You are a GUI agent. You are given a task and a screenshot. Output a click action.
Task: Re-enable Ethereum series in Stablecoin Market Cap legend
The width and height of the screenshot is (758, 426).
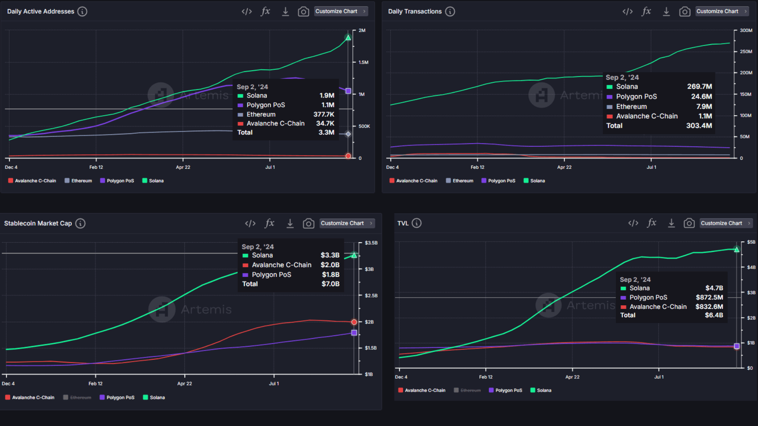(x=77, y=398)
